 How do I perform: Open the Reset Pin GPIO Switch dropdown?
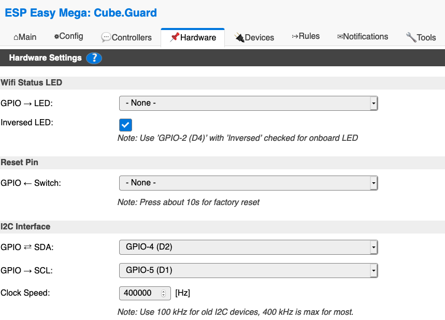coord(248,183)
